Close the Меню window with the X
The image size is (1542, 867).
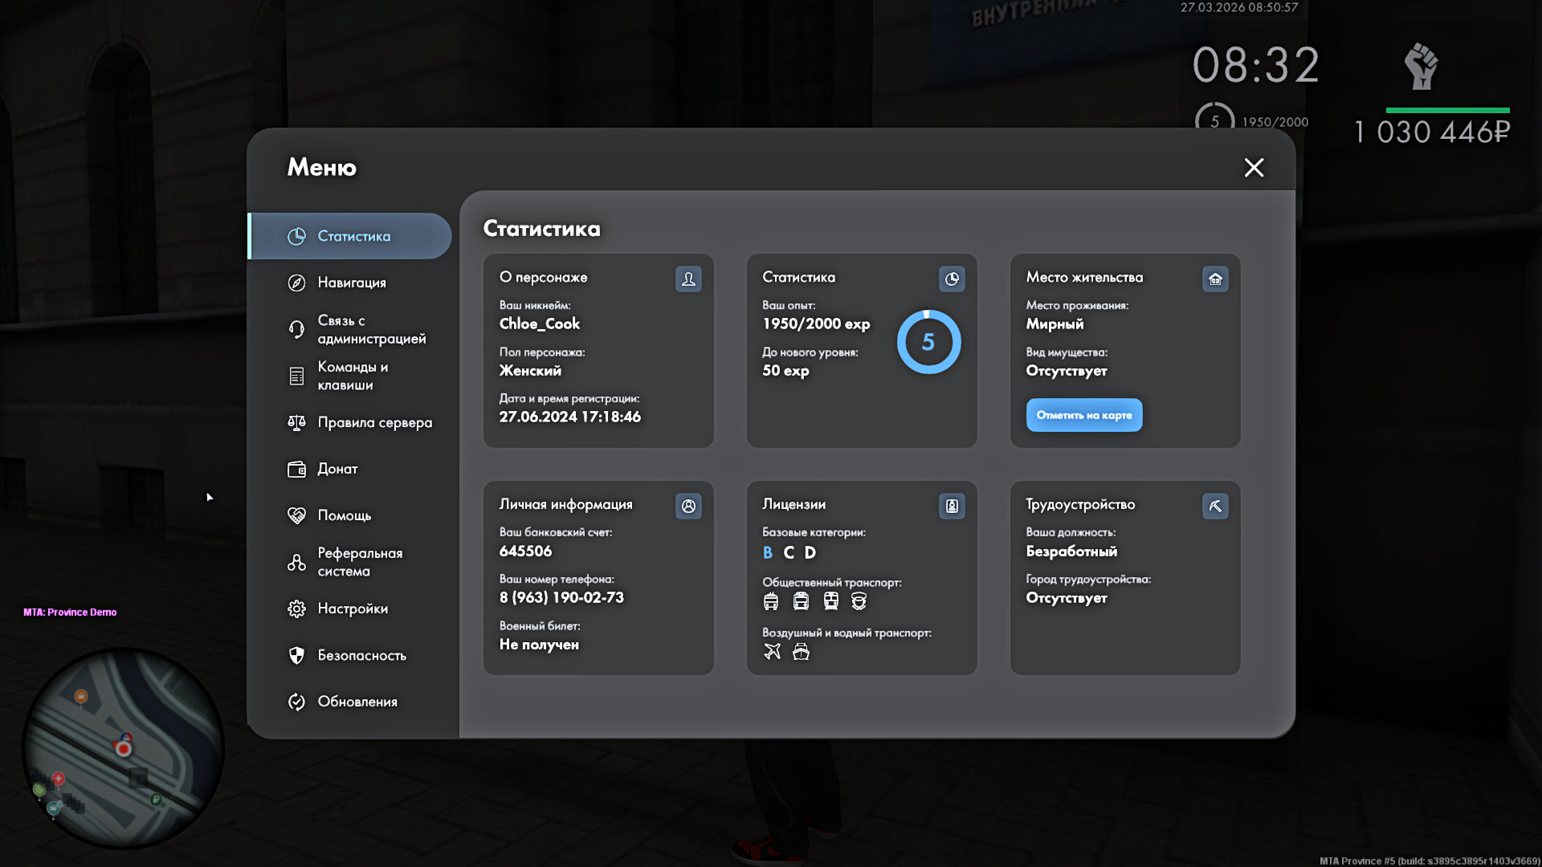[x=1254, y=167]
